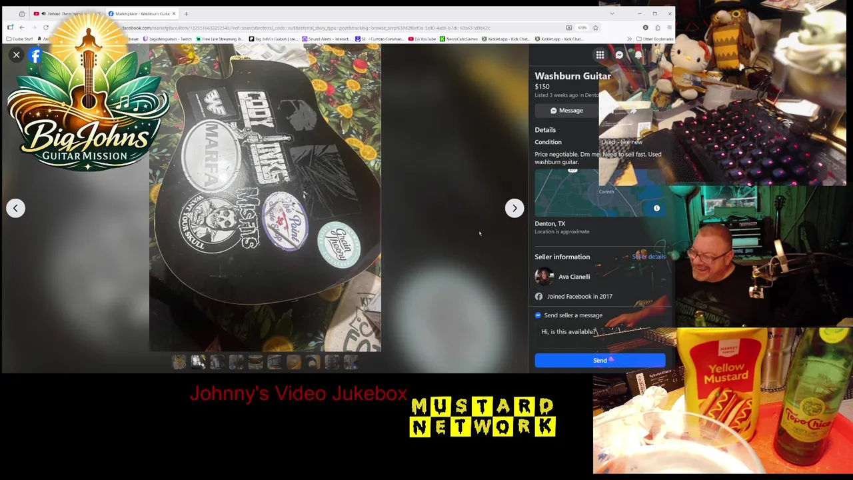Image resolution: width=853 pixels, height=480 pixels.
Task: Open Free Live Streaming bookmark
Action: 220,39
